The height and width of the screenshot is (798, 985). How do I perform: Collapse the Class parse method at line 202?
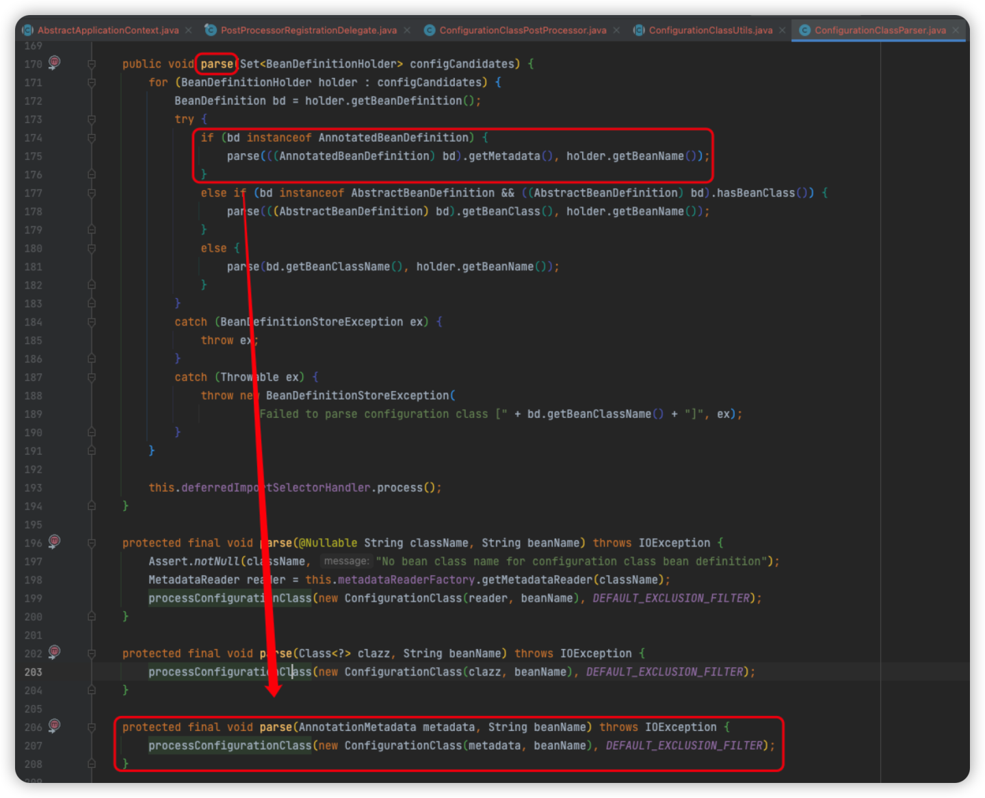click(x=92, y=654)
